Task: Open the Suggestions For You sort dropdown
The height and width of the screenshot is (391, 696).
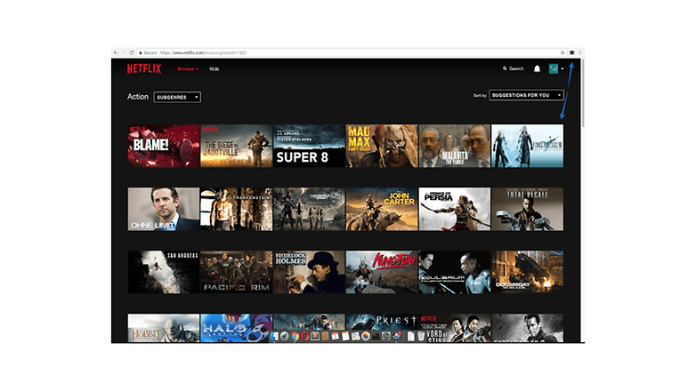Action: coord(526,95)
